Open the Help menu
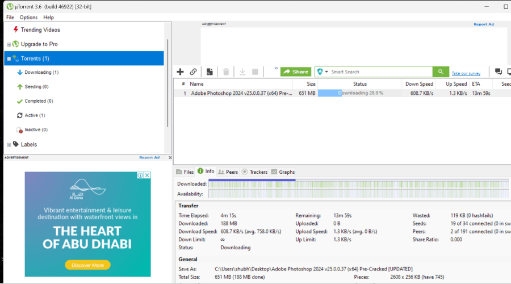The width and height of the screenshot is (511, 284). coord(49,17)
